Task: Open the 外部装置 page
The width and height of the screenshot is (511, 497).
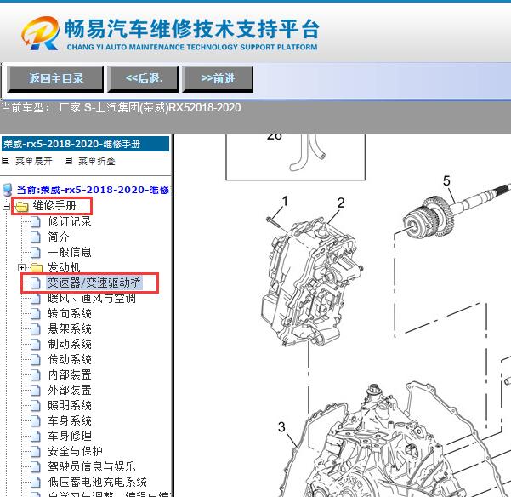Action: [x=70, y=390]
